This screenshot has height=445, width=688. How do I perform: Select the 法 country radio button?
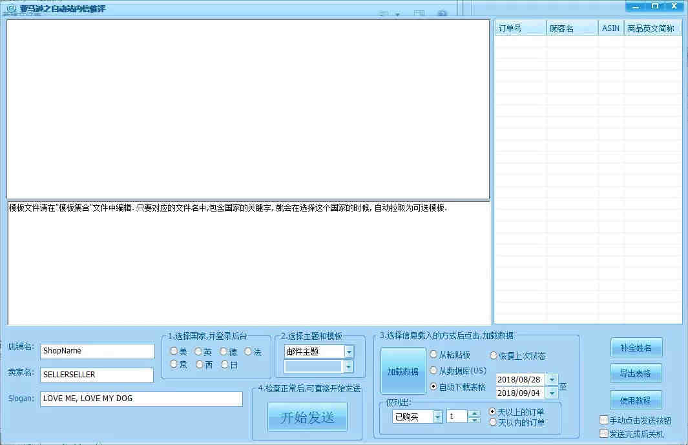point(248,351)
